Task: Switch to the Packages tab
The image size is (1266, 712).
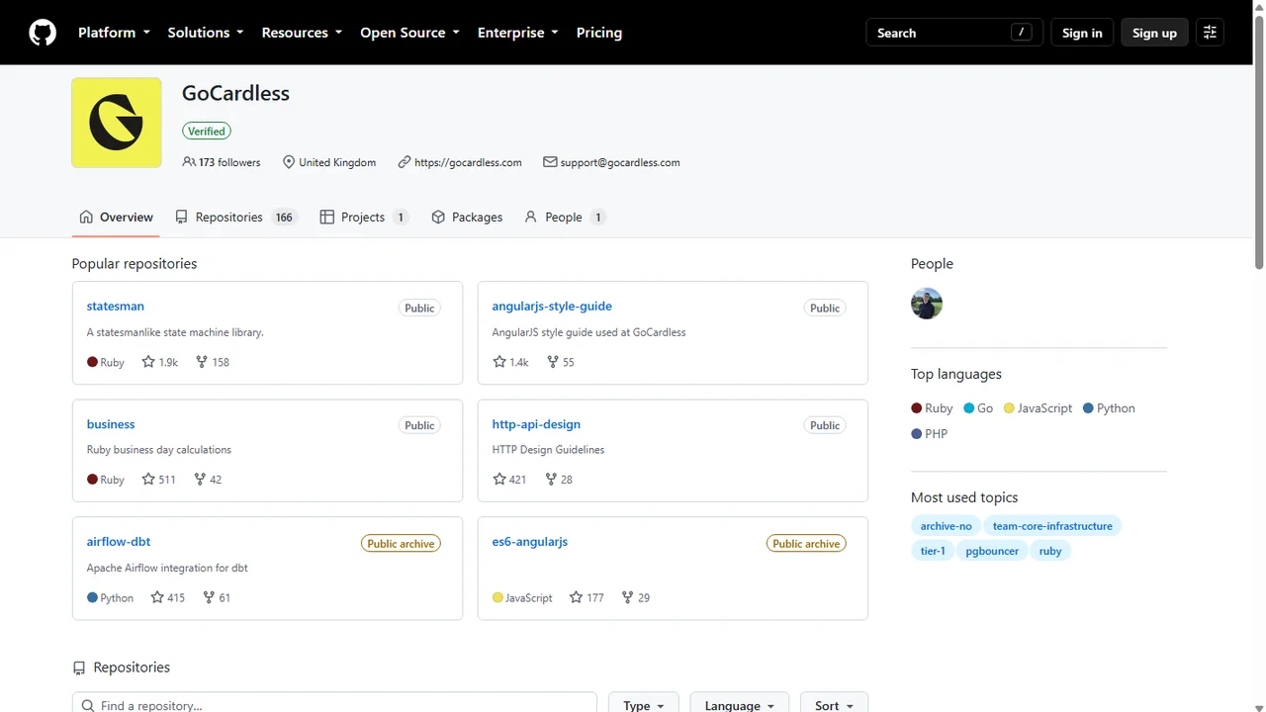Action: 467,218
